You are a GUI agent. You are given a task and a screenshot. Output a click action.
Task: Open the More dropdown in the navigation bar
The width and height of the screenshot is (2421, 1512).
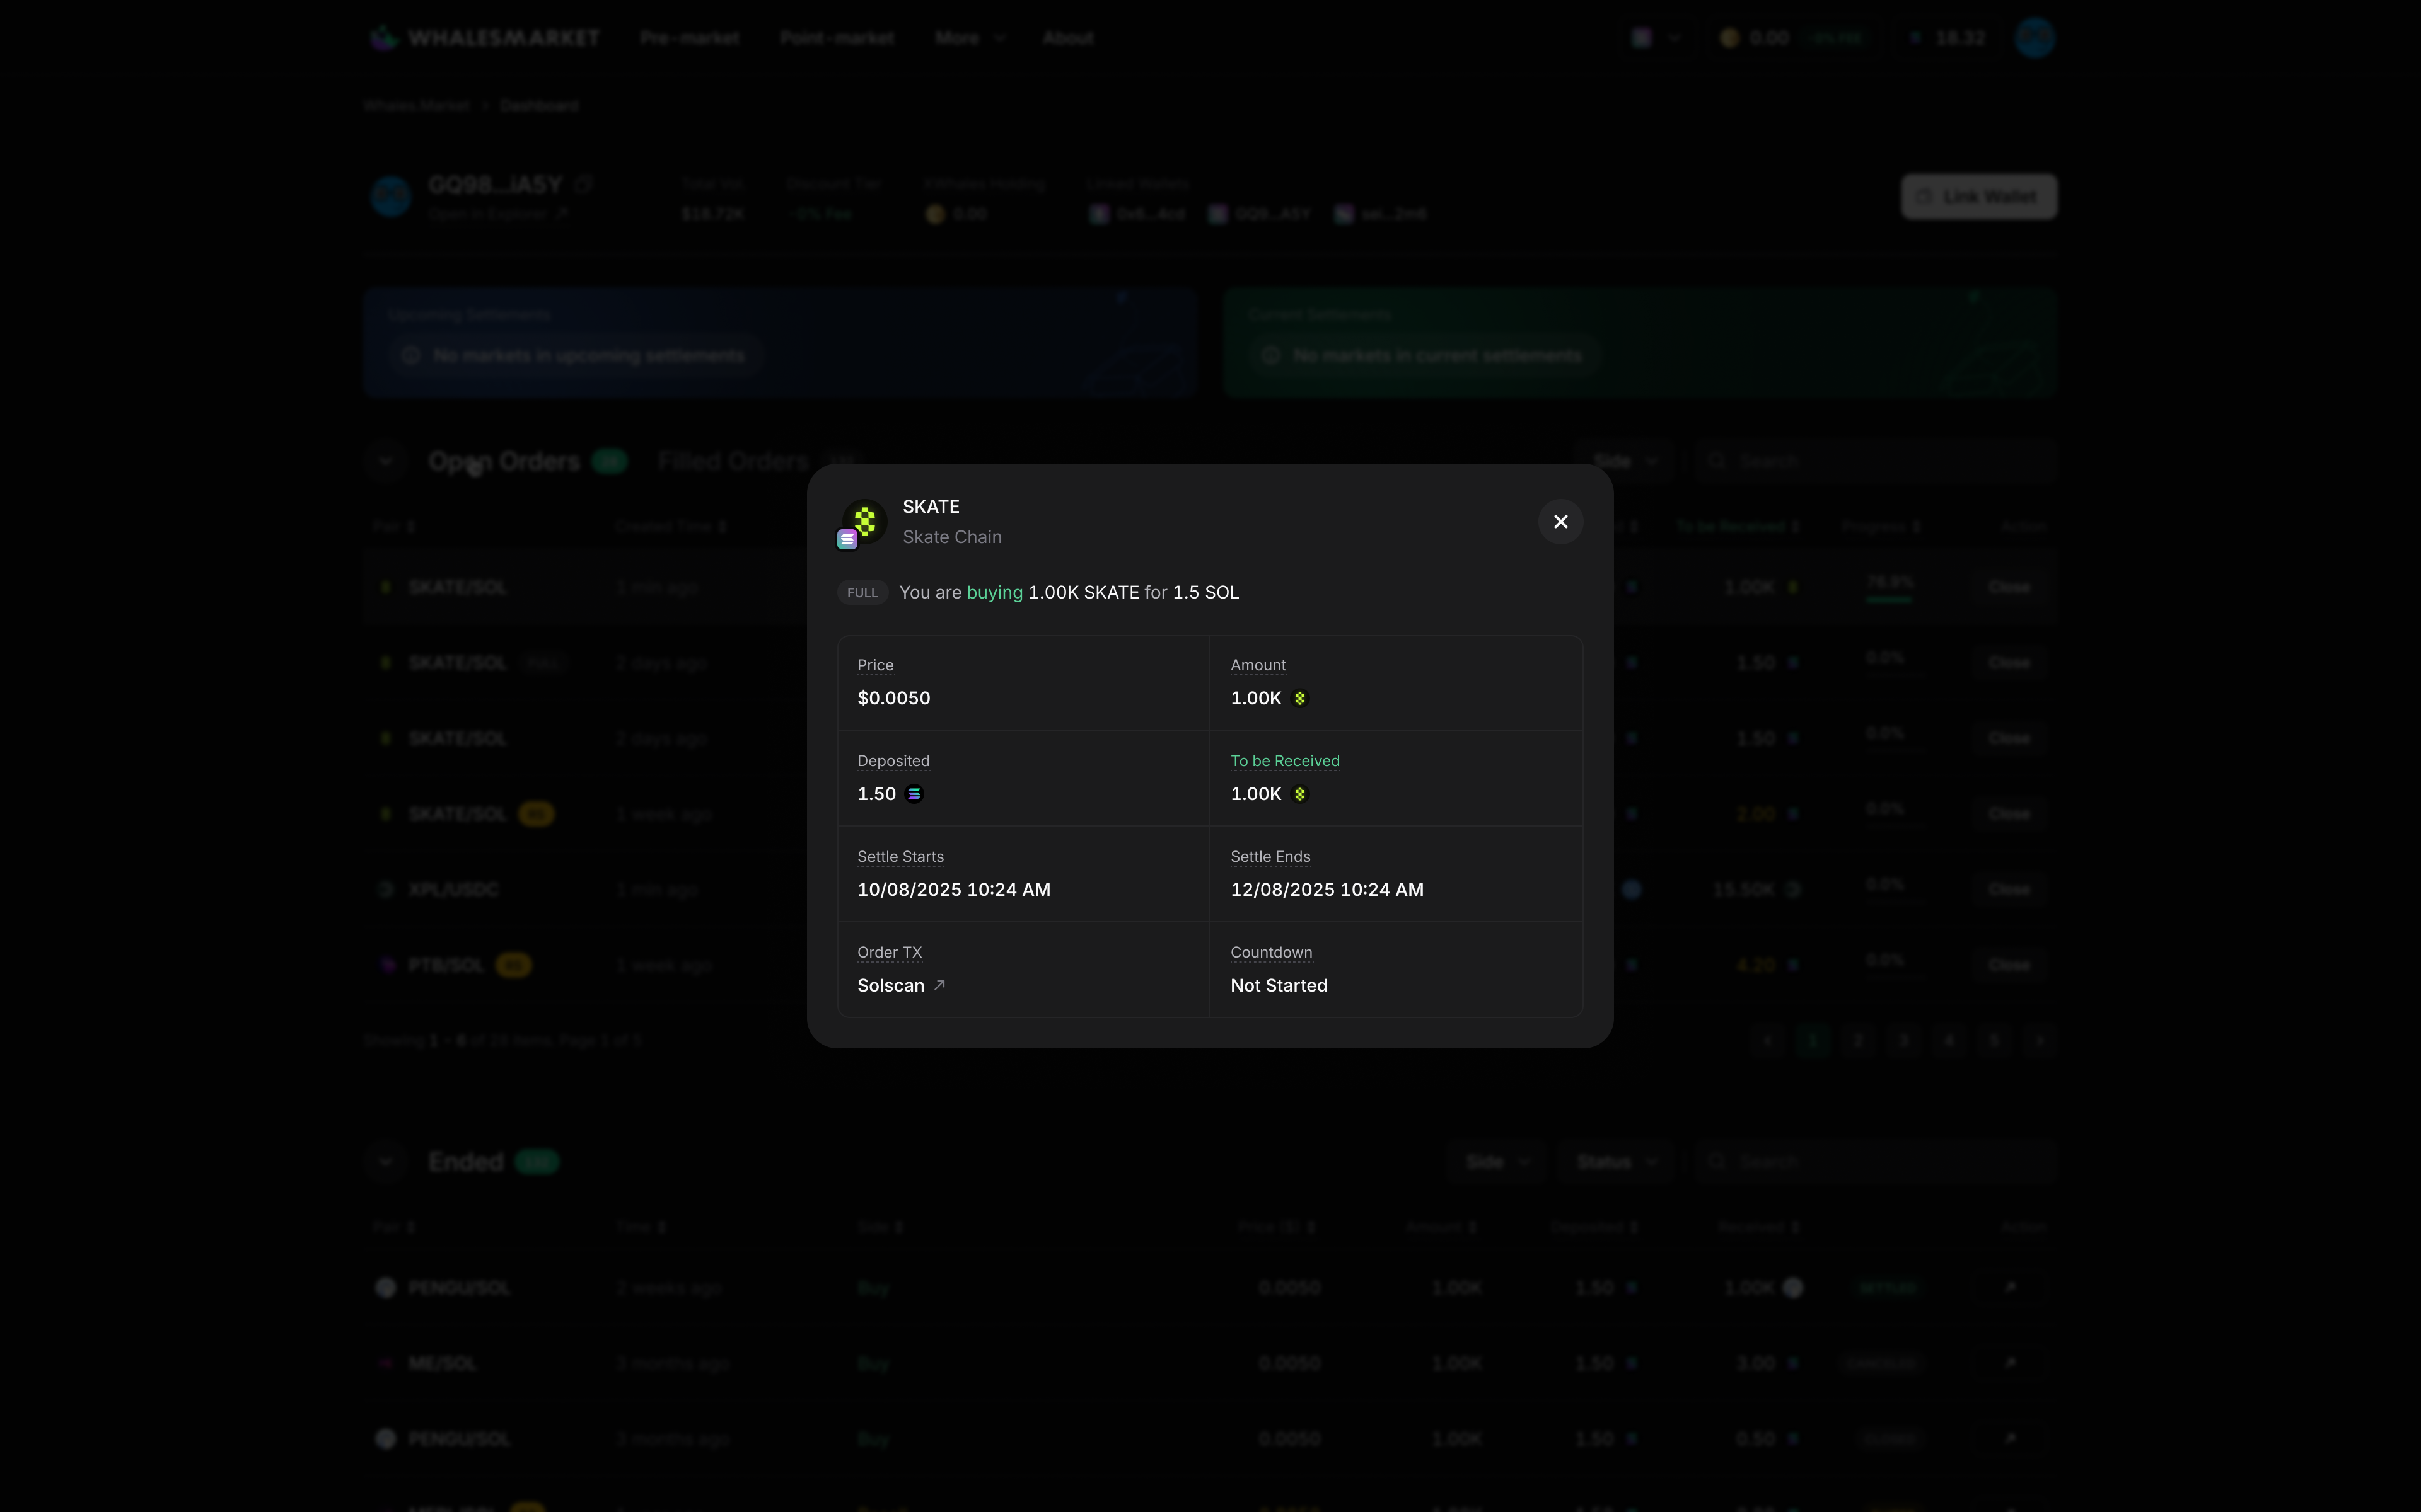pyautogui.click(x=968, y=38)
